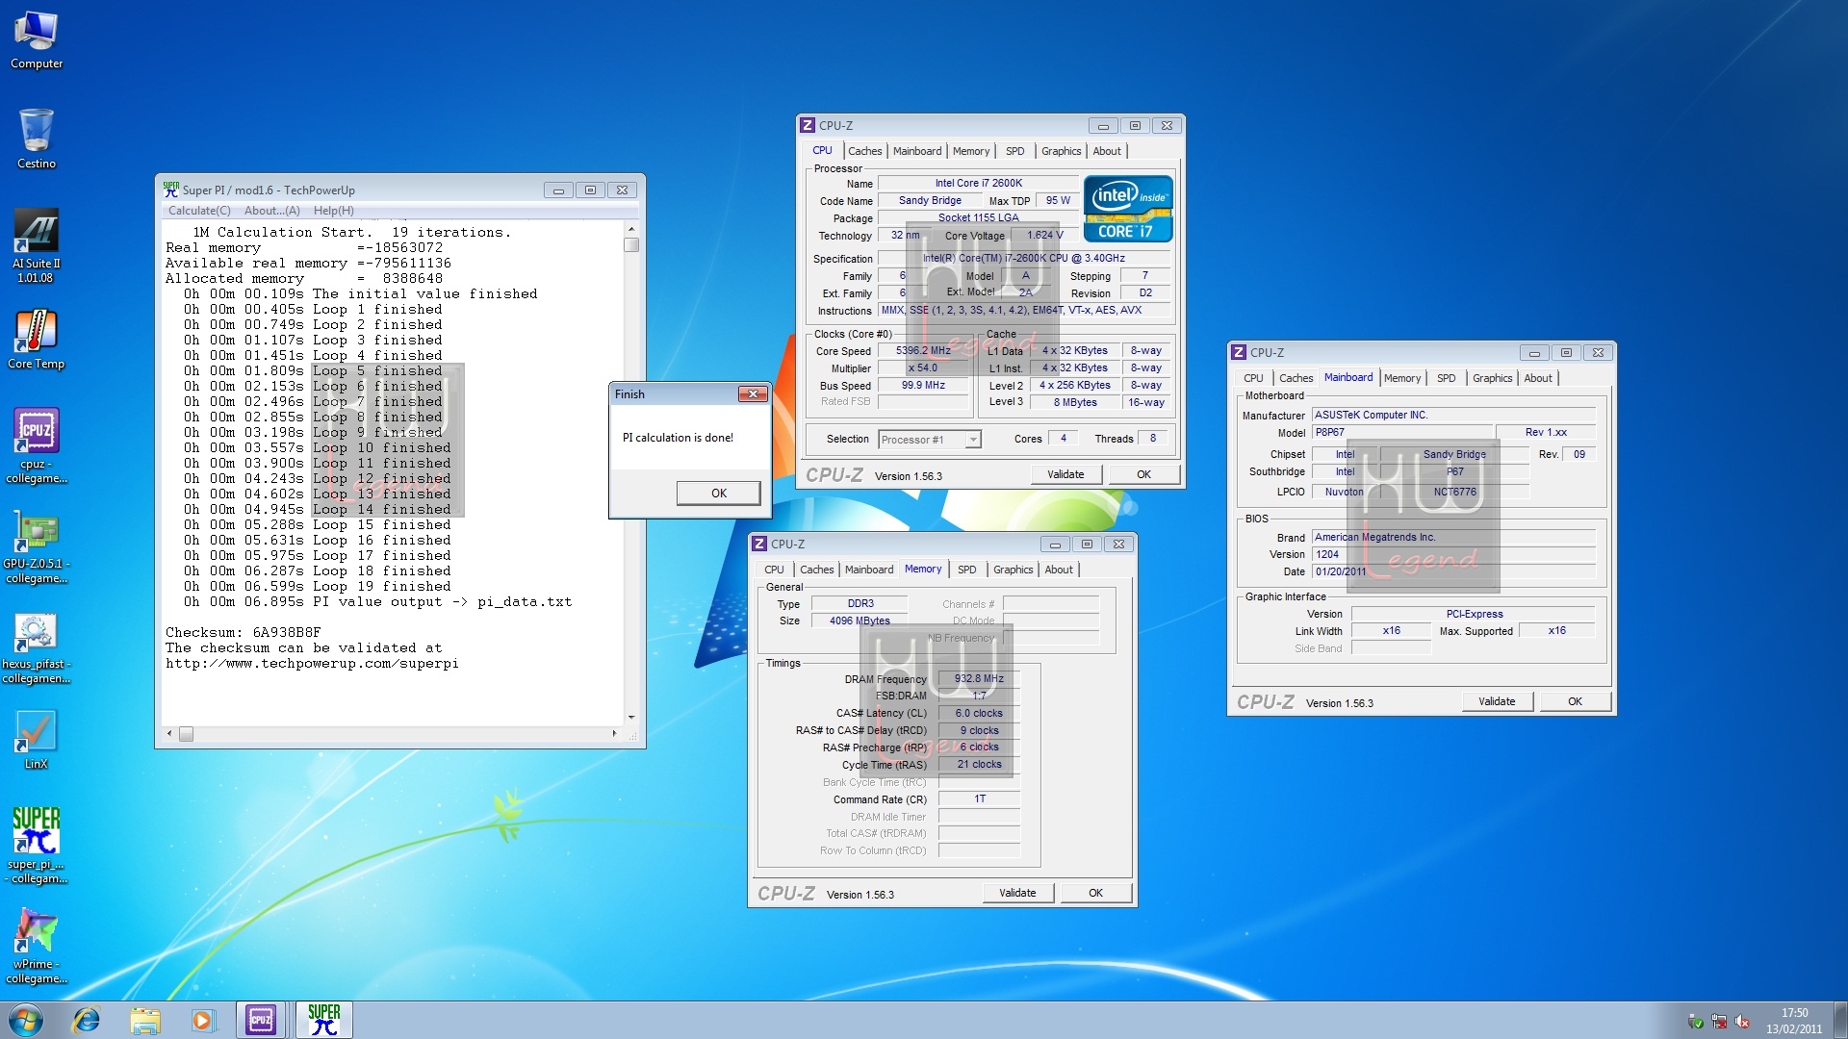Switch to Graphics tab in CPU window

(x=1062, y=151)
